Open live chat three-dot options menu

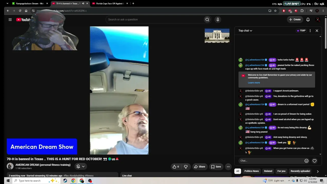pyautogui.click(x=310, y=31)
